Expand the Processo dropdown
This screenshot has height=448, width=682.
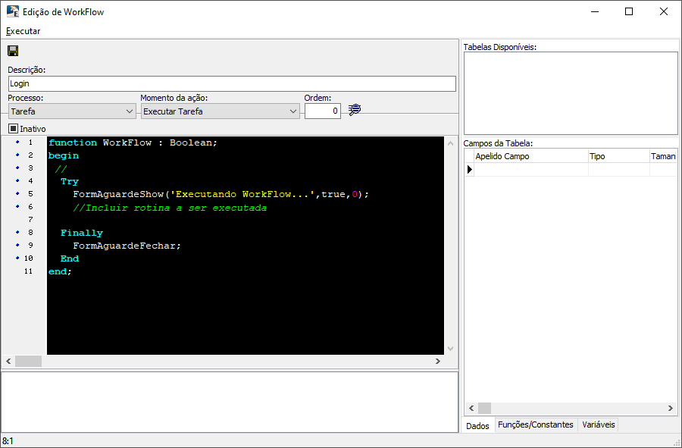point(129,111)
